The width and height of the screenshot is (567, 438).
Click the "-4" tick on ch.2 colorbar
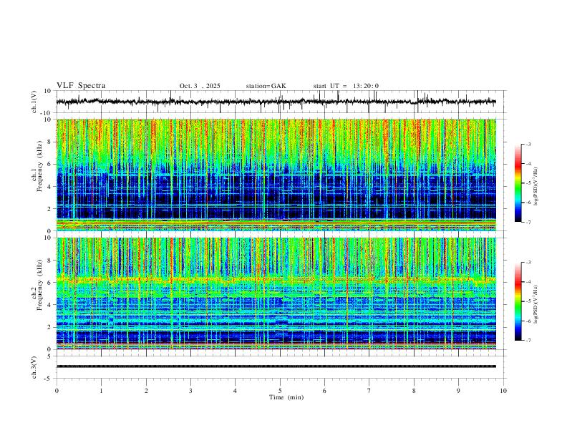pyautogui.click(x=528, y=282)
